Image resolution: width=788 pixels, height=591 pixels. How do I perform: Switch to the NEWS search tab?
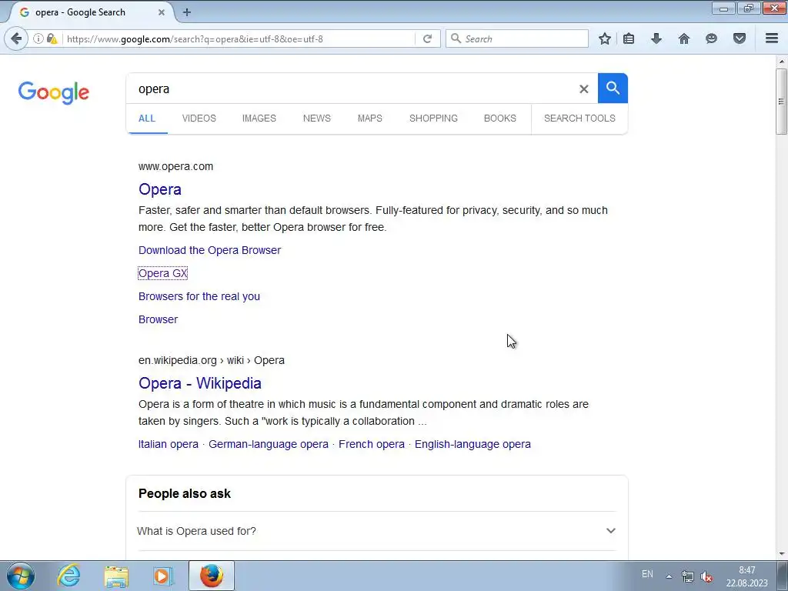click(x=316, y=119)
